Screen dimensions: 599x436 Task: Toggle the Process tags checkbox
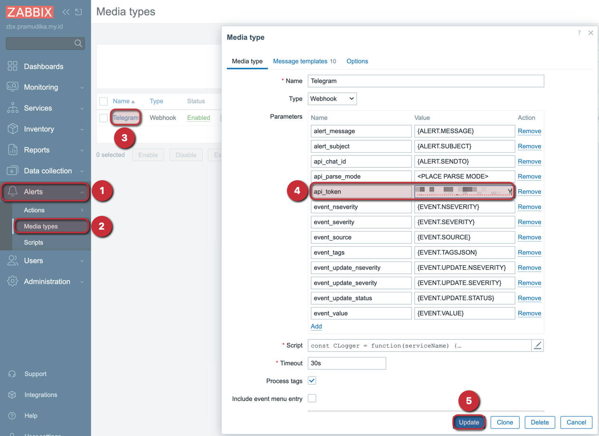312,380
